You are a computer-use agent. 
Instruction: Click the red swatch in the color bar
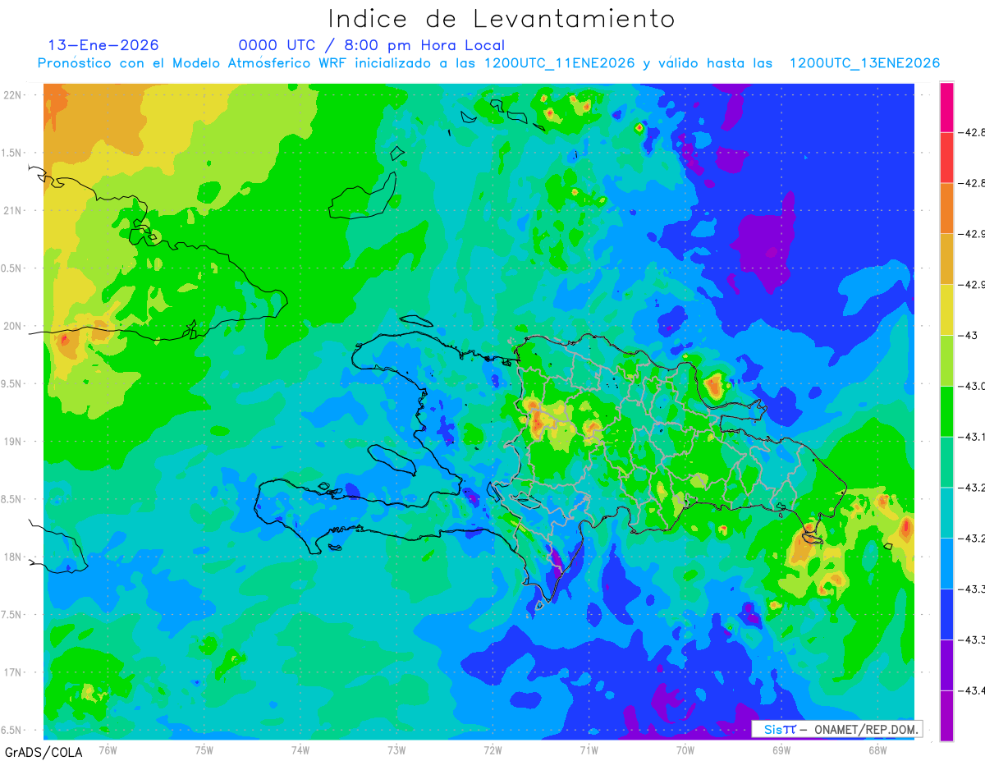pos(946,158)
